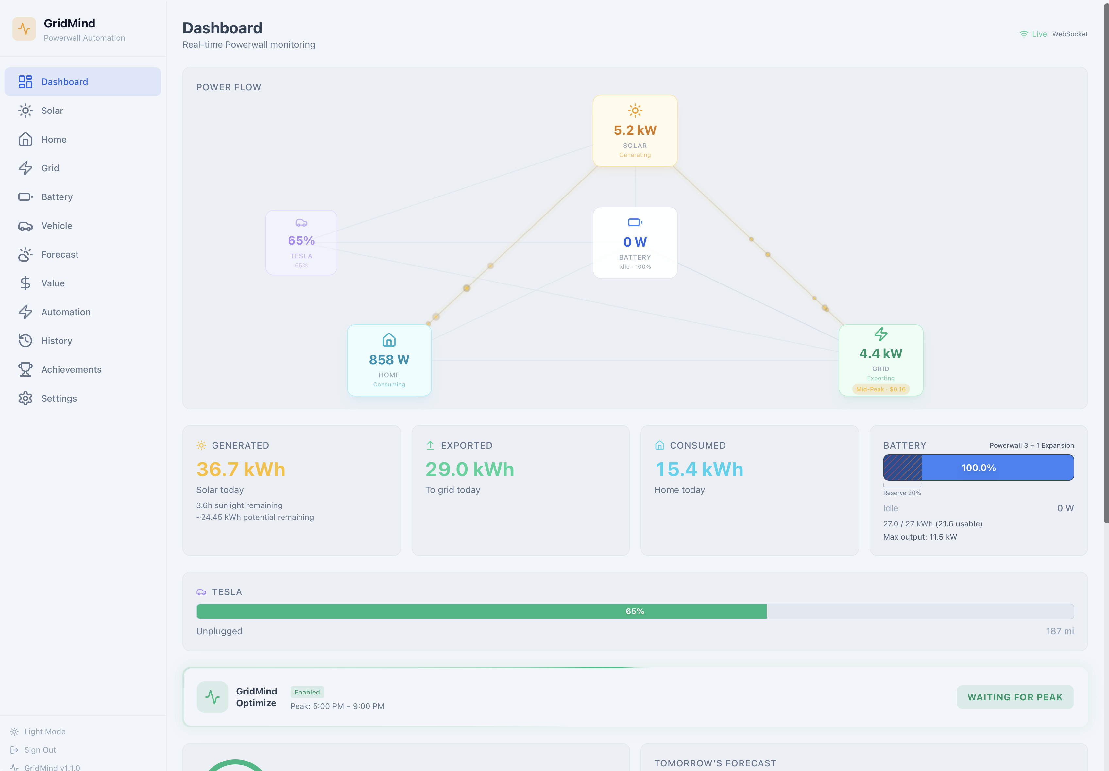Click the Achievements trophy icon

coord(25,369)
